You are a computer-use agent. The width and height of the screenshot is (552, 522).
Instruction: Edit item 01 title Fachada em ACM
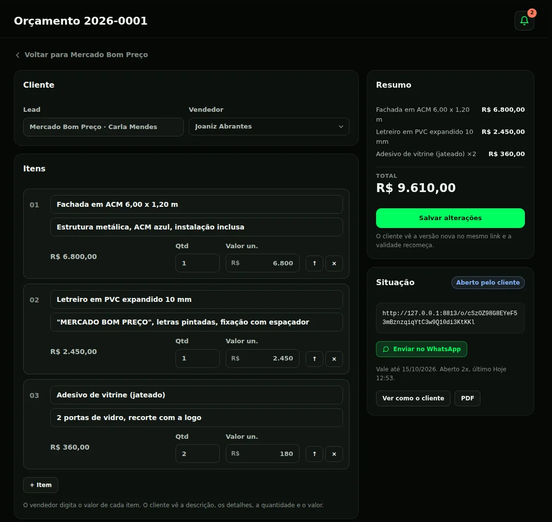click(196, 204)
